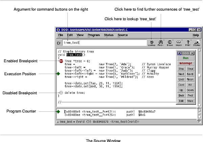Click the Lookup toolbar icon
The height and width of the screenshot is (142, 203).
(151, 42)
